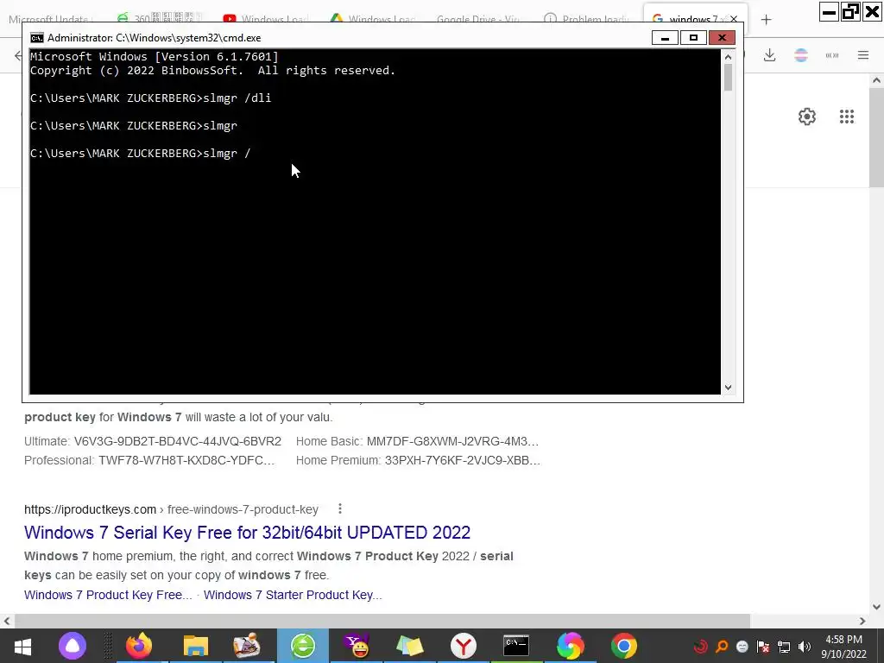Open Action Center flag tray icon

(763, 646)
